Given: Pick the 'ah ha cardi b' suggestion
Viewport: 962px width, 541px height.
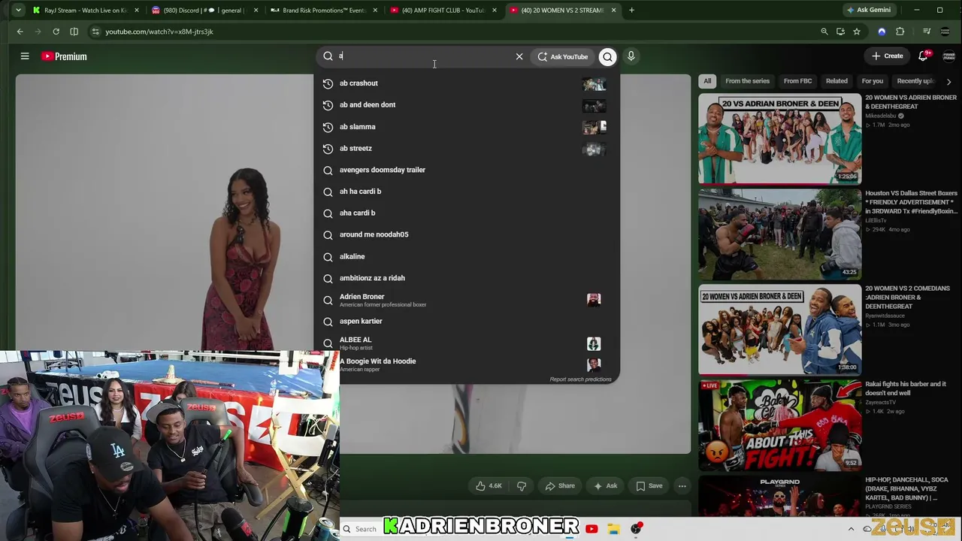Looking at the screenshot, I should [x=467, y=192].
